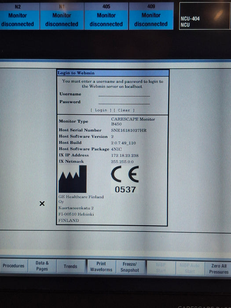The width and height of the screenshot is (231, 308).
Task: Click the Login to Webmin title bar
Action: tap(113, 73)
